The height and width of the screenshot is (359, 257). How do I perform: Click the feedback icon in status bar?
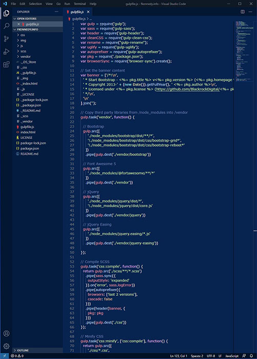244,356
